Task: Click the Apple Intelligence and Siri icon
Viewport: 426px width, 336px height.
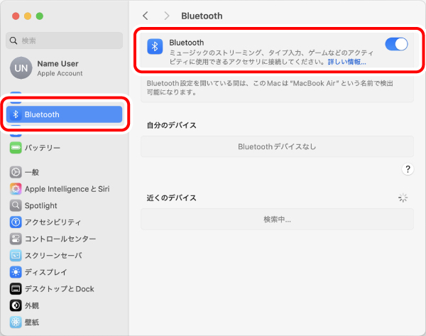Action: pyautogui.click(x=16, y=189)
